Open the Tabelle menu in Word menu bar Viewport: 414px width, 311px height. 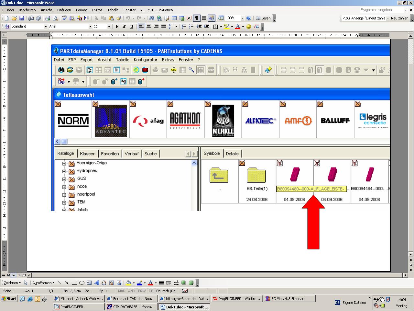113,10
